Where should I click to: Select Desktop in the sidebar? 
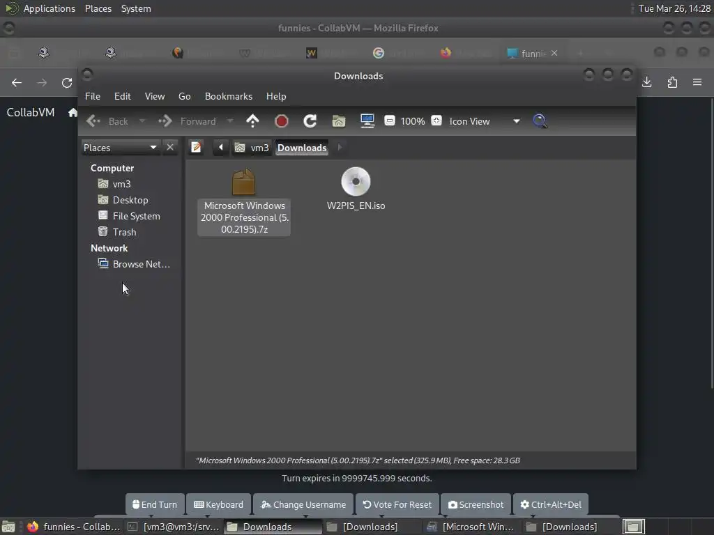pos(130,200)
